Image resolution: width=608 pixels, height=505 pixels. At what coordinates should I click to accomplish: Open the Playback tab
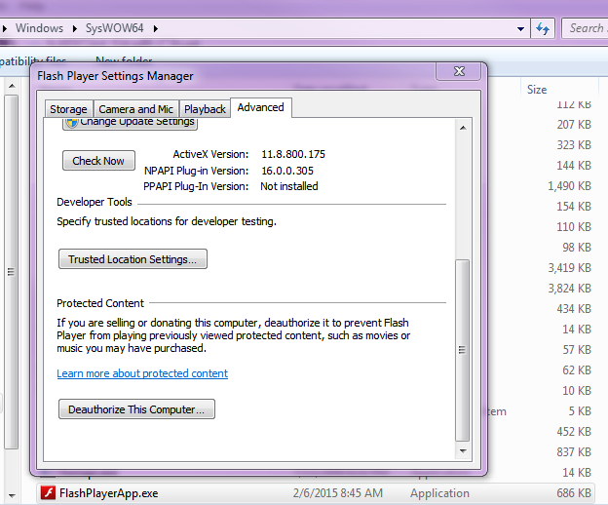[x=205, y=109]
